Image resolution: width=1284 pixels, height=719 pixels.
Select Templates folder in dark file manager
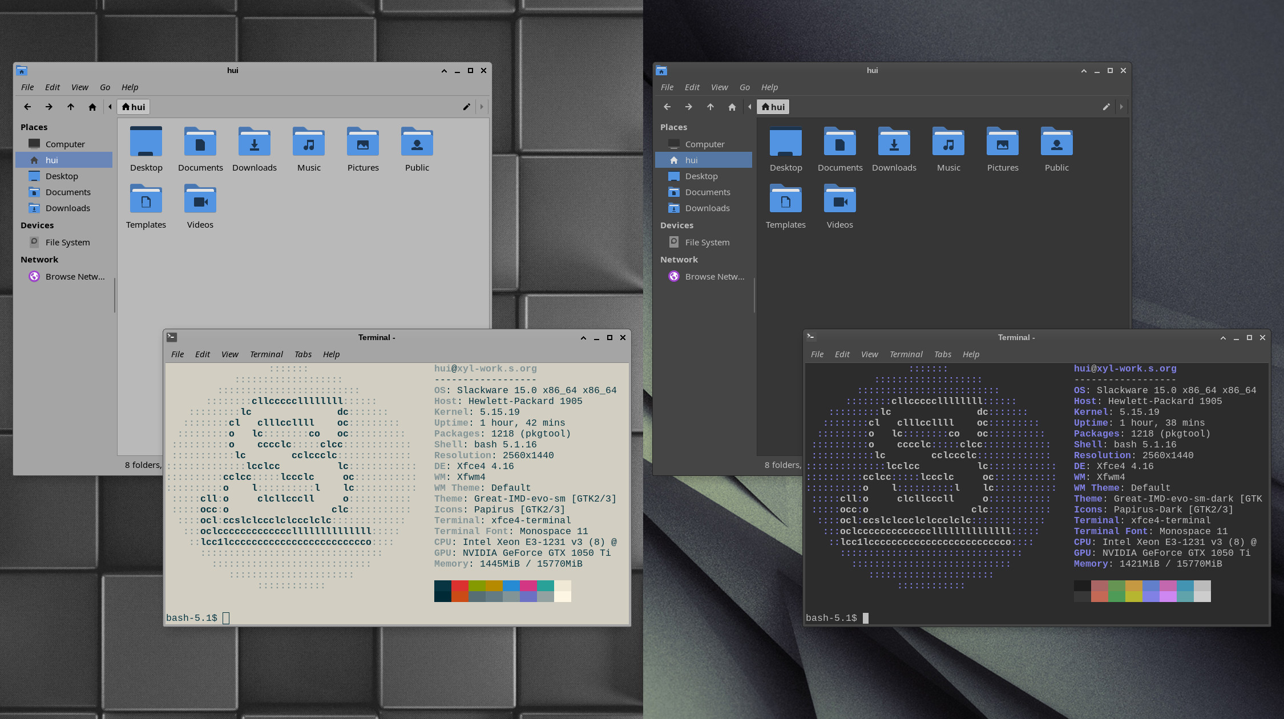click(786, 206)
